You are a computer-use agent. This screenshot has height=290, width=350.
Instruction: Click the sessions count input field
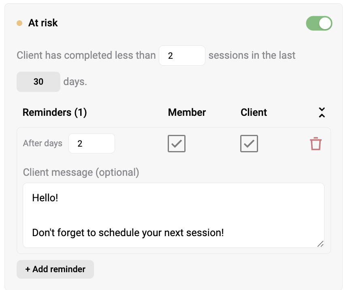[x=182, y=55]
